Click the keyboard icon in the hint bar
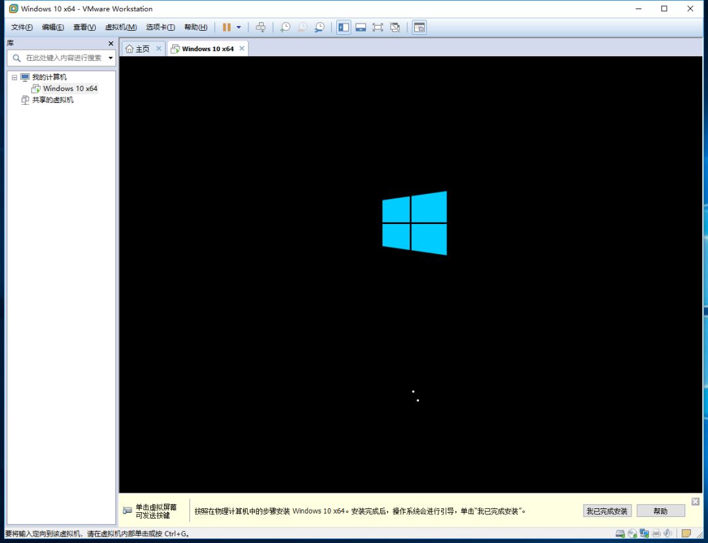 pyautogui.click(x=127, y=510)
